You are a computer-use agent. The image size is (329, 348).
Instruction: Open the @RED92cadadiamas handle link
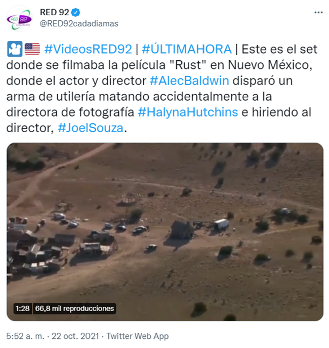(79, 23)
